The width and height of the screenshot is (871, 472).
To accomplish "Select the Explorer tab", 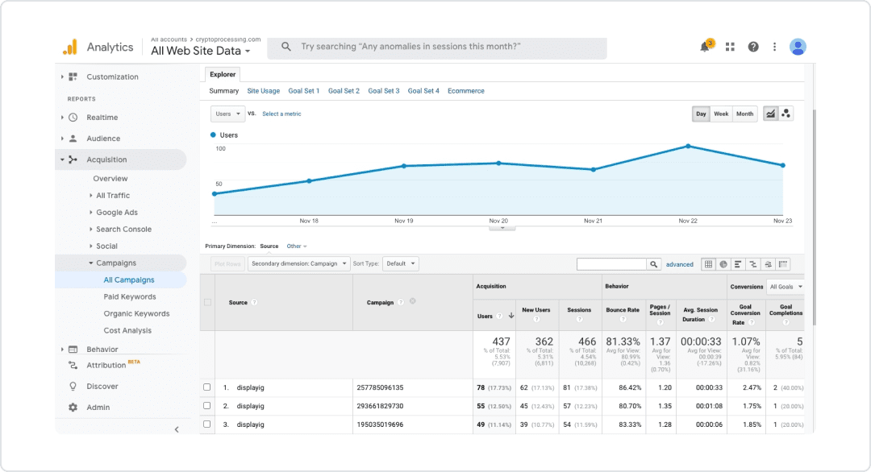I will (x=223, y=74).
